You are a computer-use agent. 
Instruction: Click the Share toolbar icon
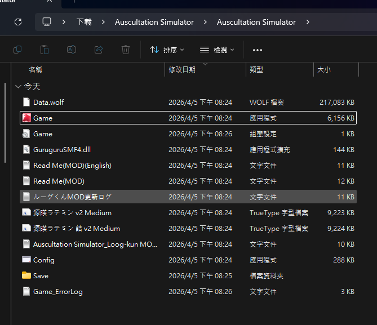[x=99, y=50]
